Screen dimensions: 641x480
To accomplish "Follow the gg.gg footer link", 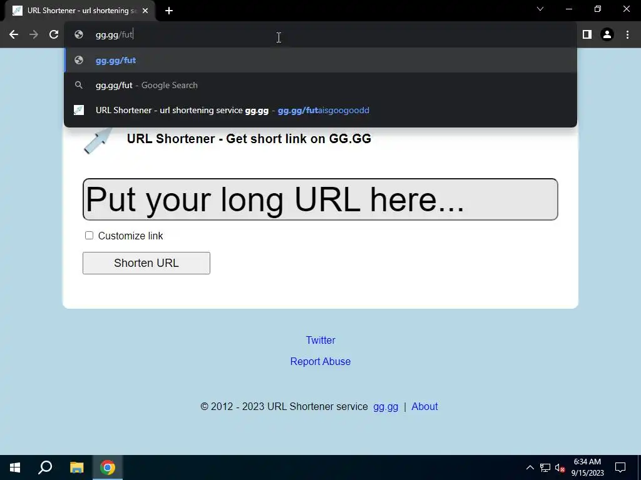I will coord(386,406).
